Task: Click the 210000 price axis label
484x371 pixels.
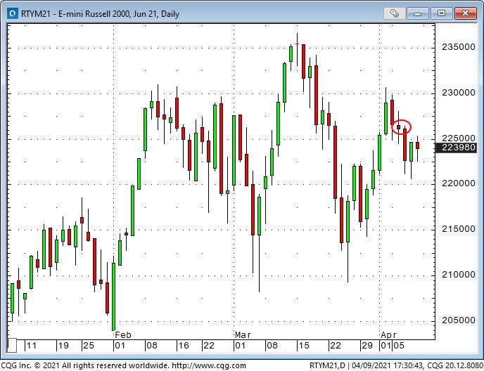Action: pyautogui.click(x=459, y=275)
